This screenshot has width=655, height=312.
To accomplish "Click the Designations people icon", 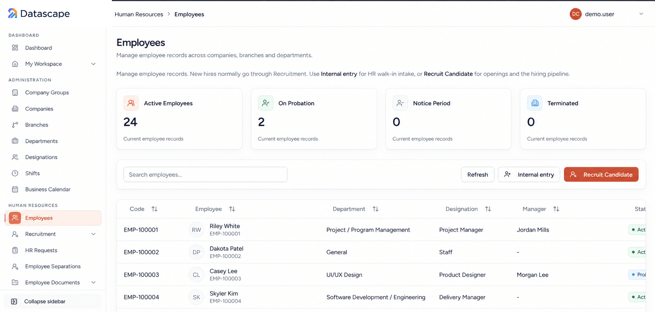I will [x=15, y=157].
